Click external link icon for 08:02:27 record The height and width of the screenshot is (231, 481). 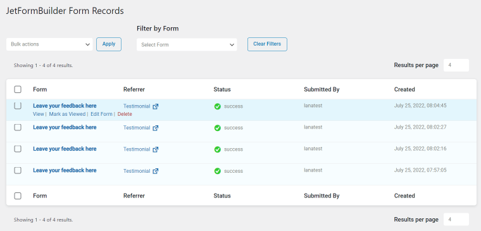[x=156, y=128]
